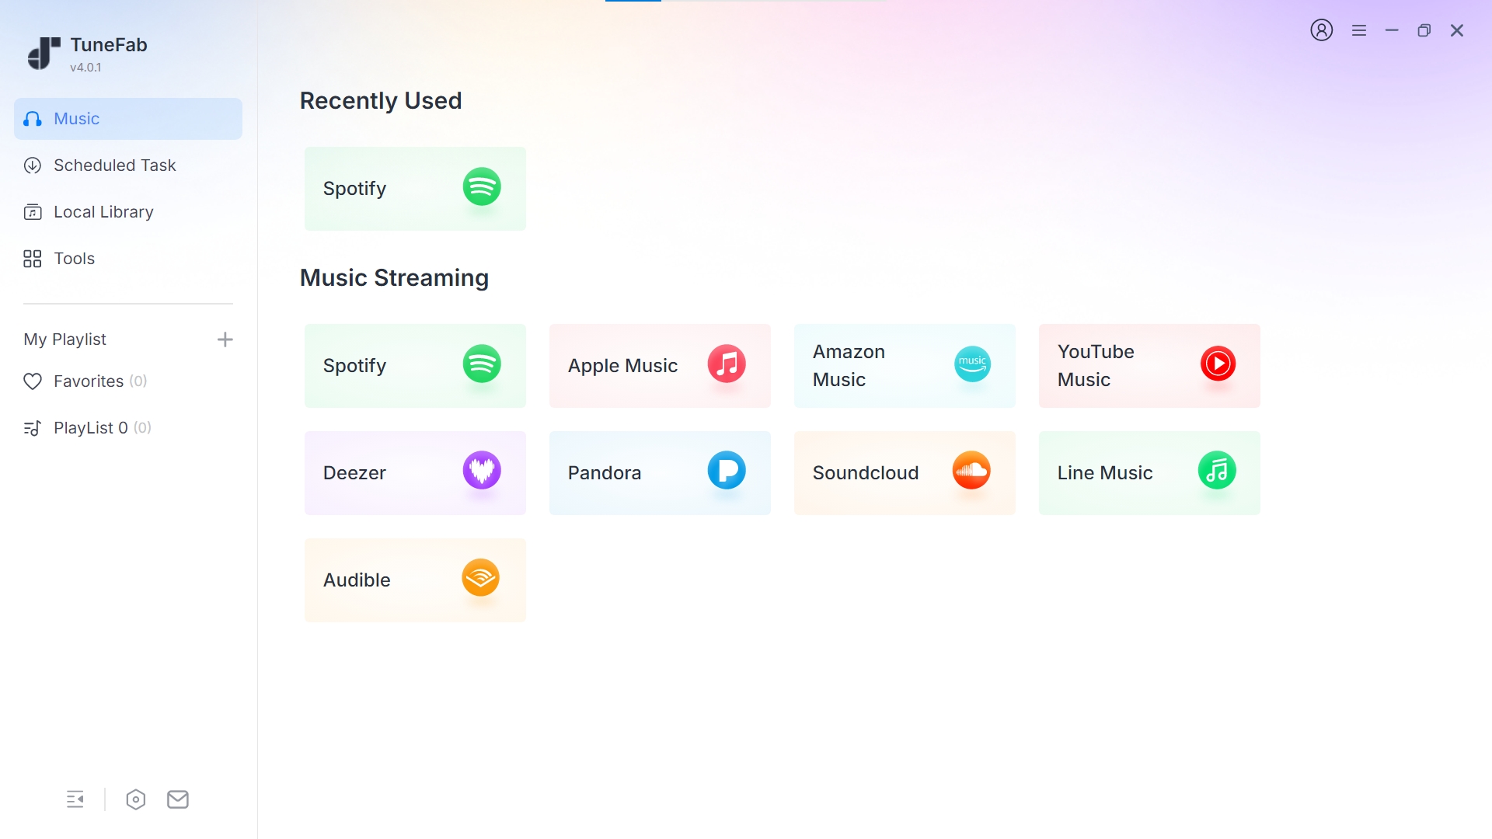Open PlayList 0 in sidebar
The height and width of the screenshot is (839, 1492).
(90, 428)
